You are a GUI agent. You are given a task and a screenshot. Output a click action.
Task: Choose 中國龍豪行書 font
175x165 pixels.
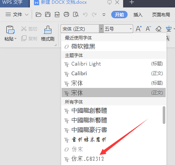click(x=112, y=130)
